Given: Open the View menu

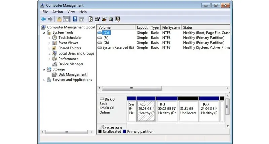Looking at the screenshot, I should point(71,12).
